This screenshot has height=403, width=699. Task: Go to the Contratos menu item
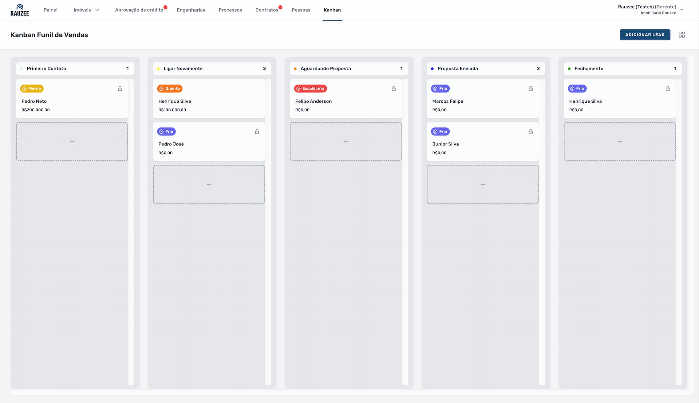coord(266,10)
